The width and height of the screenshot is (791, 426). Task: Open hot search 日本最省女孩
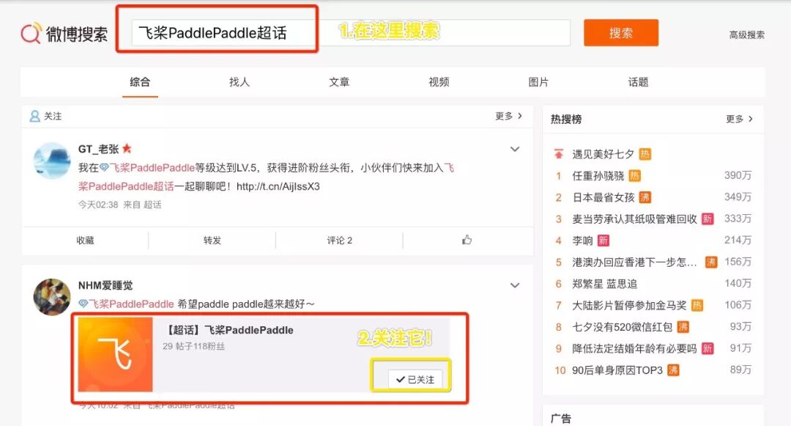pos(604,197)
